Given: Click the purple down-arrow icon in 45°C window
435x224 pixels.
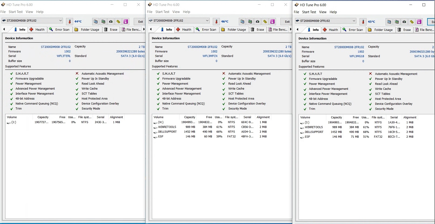Looking at the screenshot, I should click(419, 22).
